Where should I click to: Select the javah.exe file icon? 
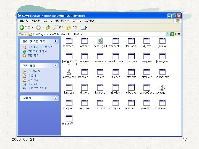tap(131, 56)
